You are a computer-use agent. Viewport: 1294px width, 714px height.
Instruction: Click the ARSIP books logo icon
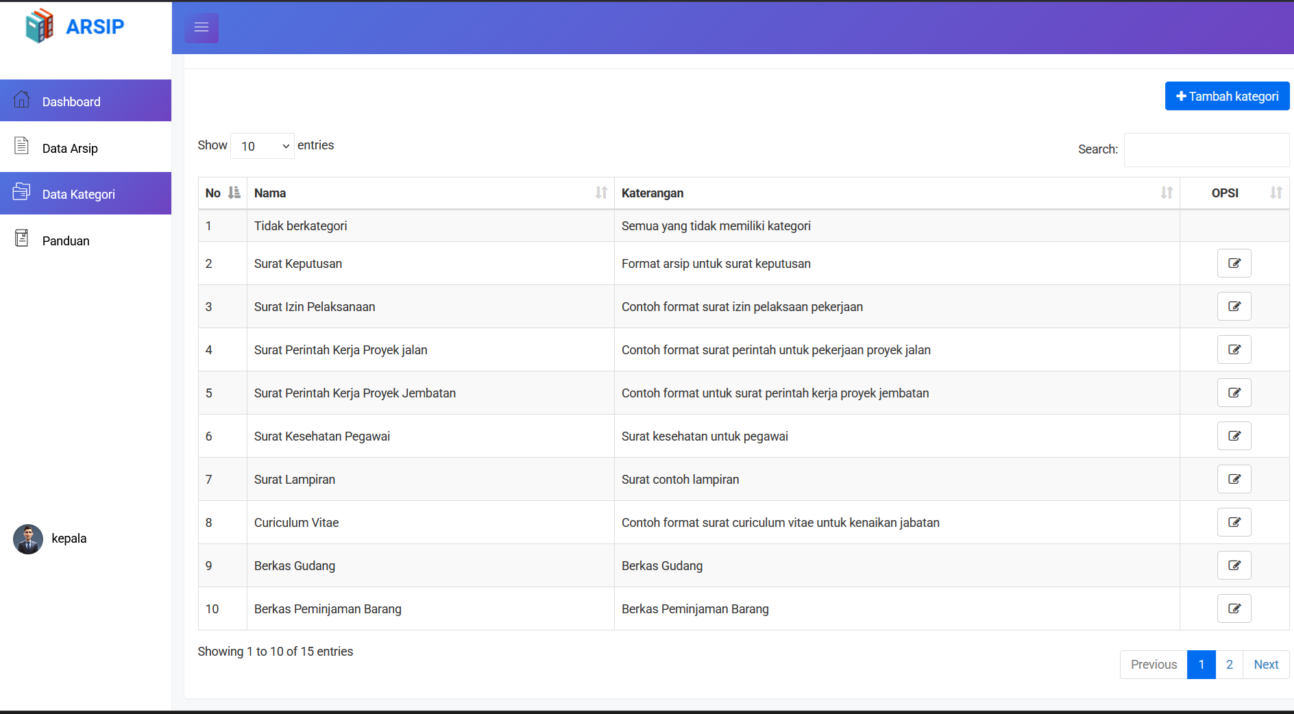[x=40, y=26]
